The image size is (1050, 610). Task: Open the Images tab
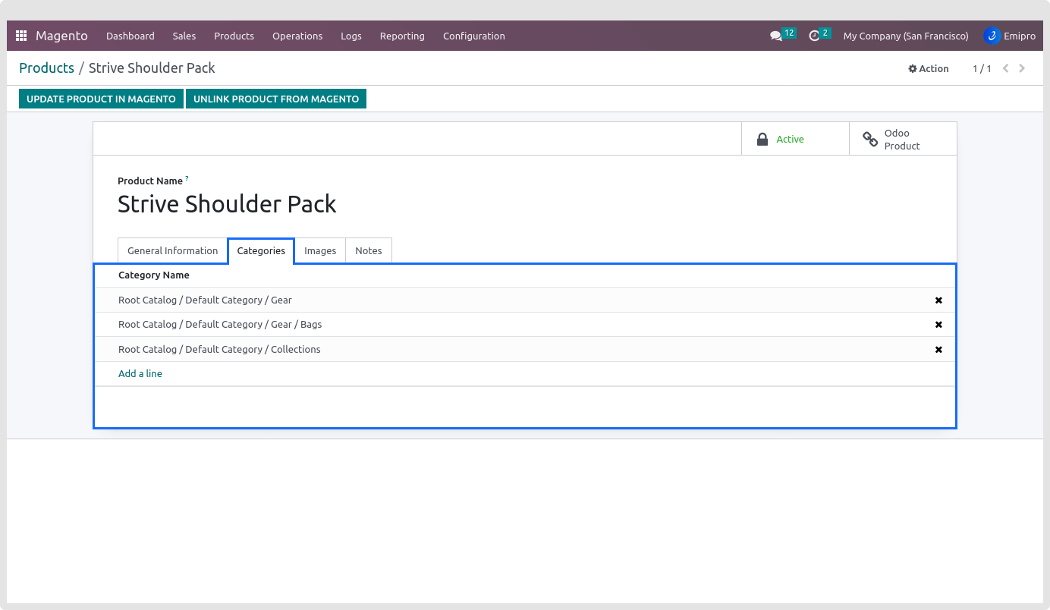click(x=320, y=250)
